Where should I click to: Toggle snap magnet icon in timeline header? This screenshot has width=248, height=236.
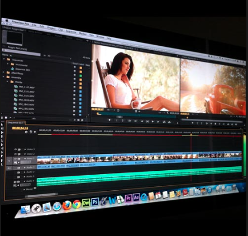[26, 132]
